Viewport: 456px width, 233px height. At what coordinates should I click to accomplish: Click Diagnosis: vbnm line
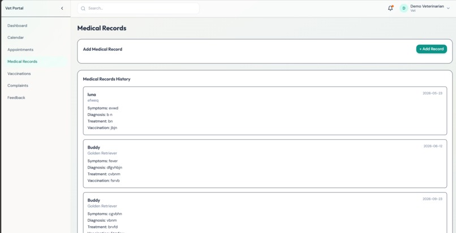[x=102, y=221]
